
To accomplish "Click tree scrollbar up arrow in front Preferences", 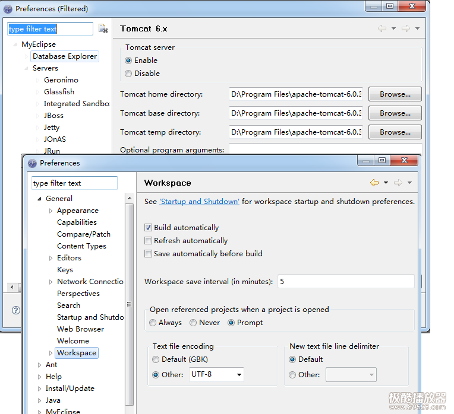I will point(130,198).
